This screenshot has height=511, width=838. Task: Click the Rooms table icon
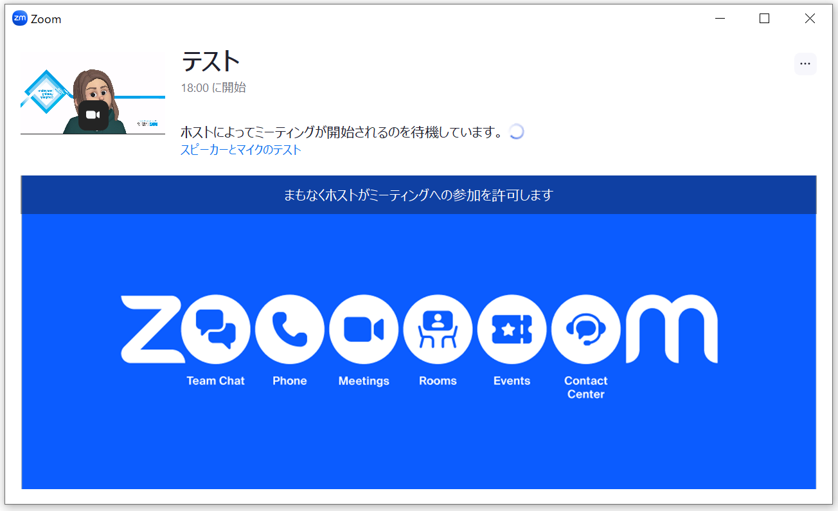(x=438, y=329)
